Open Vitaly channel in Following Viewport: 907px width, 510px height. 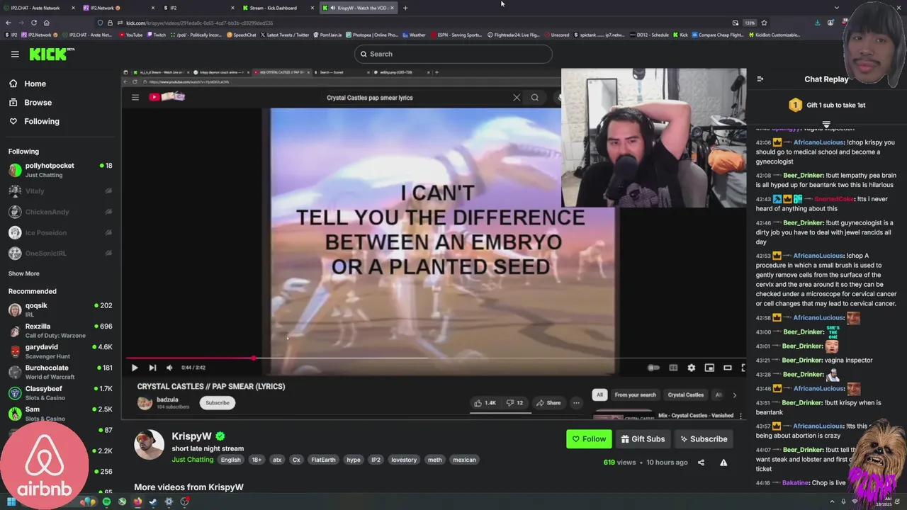pyautogui.click(x=60, y=191)
